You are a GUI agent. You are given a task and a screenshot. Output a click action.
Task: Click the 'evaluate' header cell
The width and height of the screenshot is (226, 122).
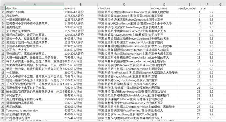(x=81, y=8)
